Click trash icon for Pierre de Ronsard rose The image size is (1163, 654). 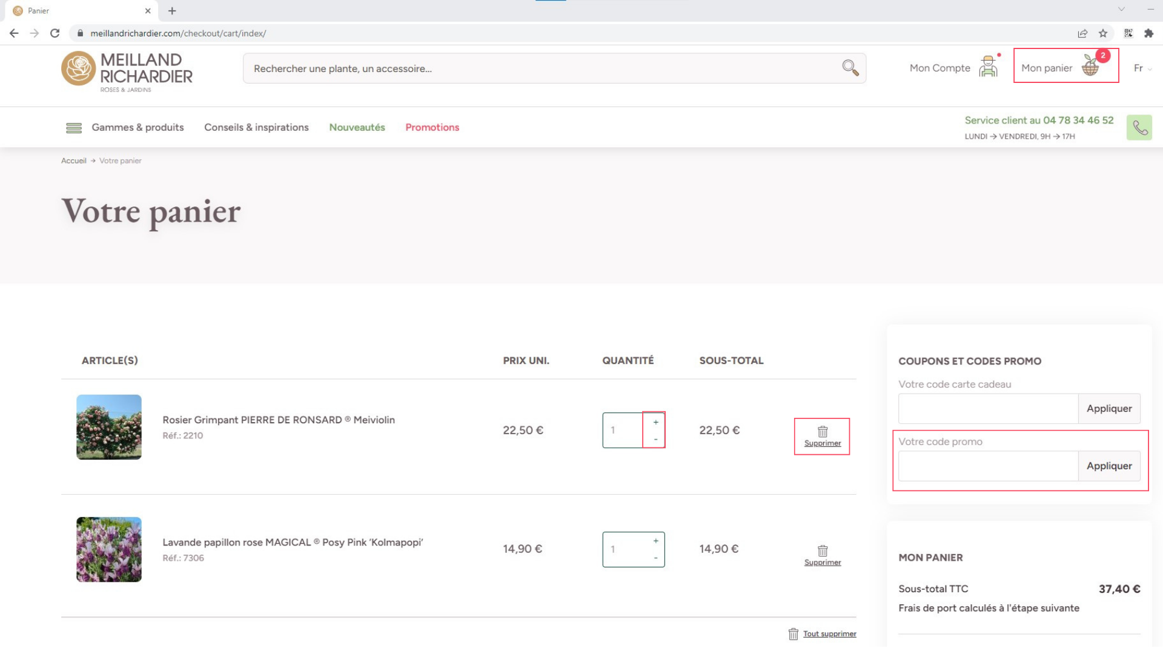point(823,432)
